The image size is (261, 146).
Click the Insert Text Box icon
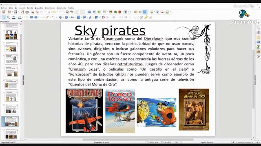coord(125,12)
